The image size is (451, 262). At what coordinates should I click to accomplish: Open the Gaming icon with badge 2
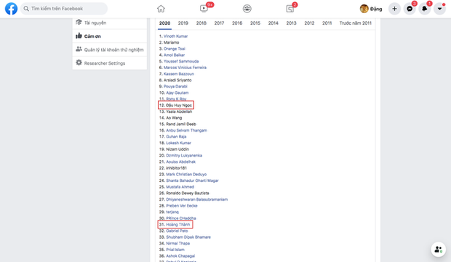tap(290, 9)
